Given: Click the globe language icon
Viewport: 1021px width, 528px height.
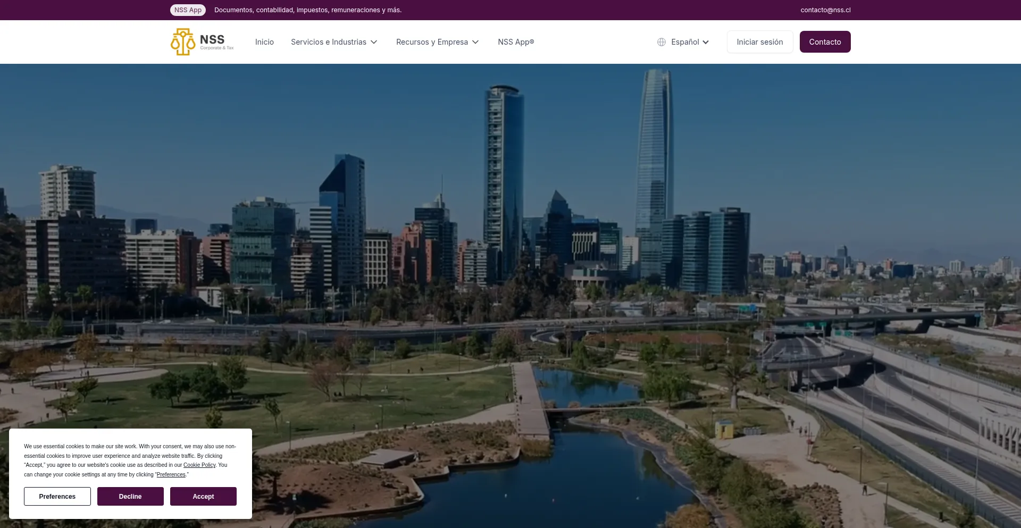Looking at the screenshot, I should pos(662,42).
